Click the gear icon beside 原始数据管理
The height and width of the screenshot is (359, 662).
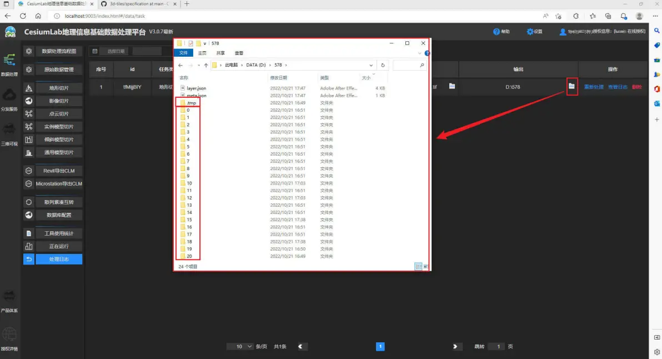click(x=29, y=69)
